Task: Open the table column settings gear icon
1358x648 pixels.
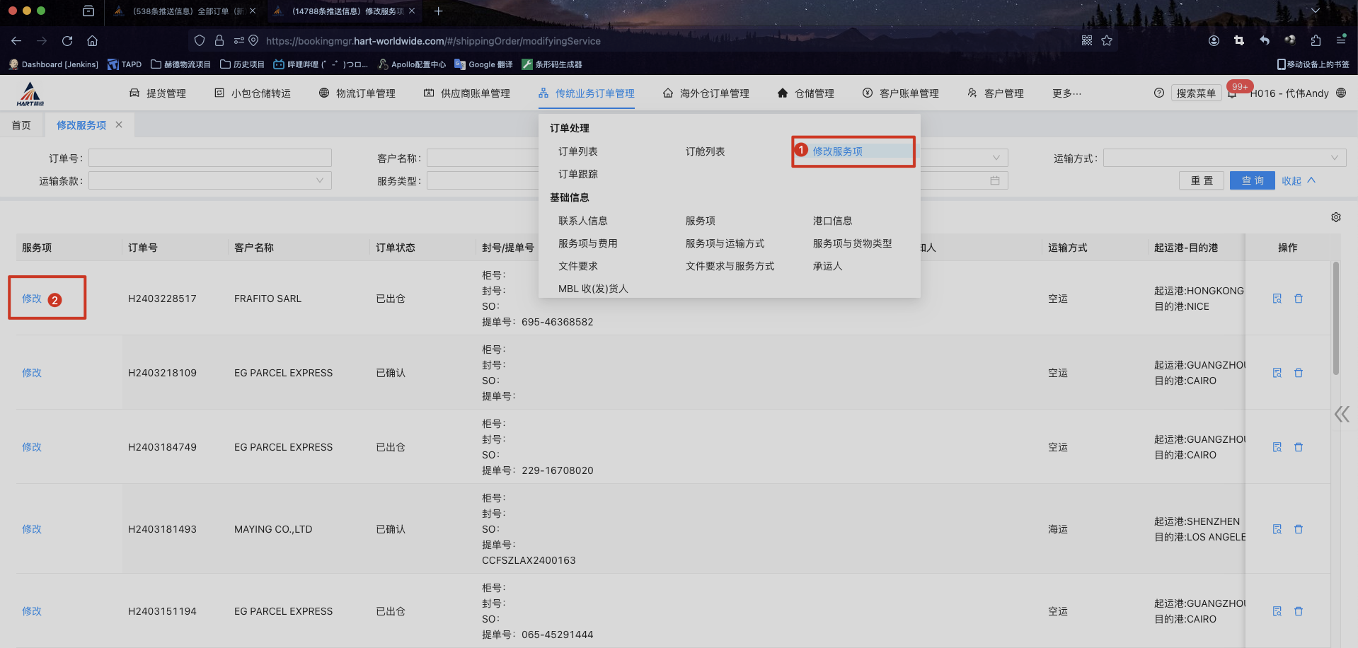Action: (1336, 217)
